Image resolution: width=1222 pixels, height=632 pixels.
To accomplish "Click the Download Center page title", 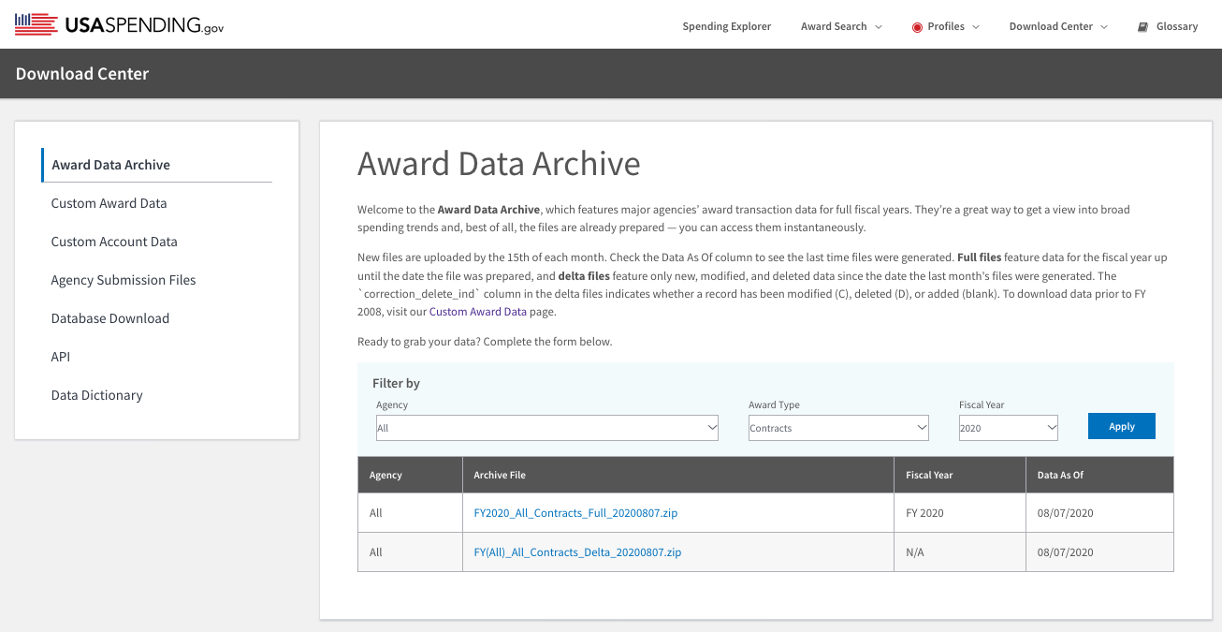I will point(82,74).
